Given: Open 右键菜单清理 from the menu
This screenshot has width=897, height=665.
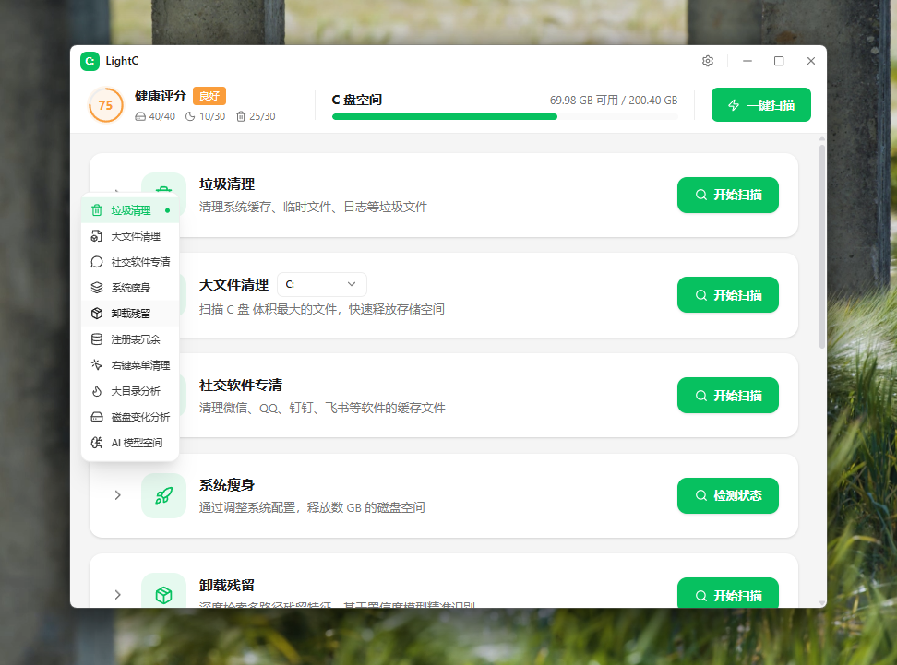Looking at the screenshot, I should coord(130,365).
